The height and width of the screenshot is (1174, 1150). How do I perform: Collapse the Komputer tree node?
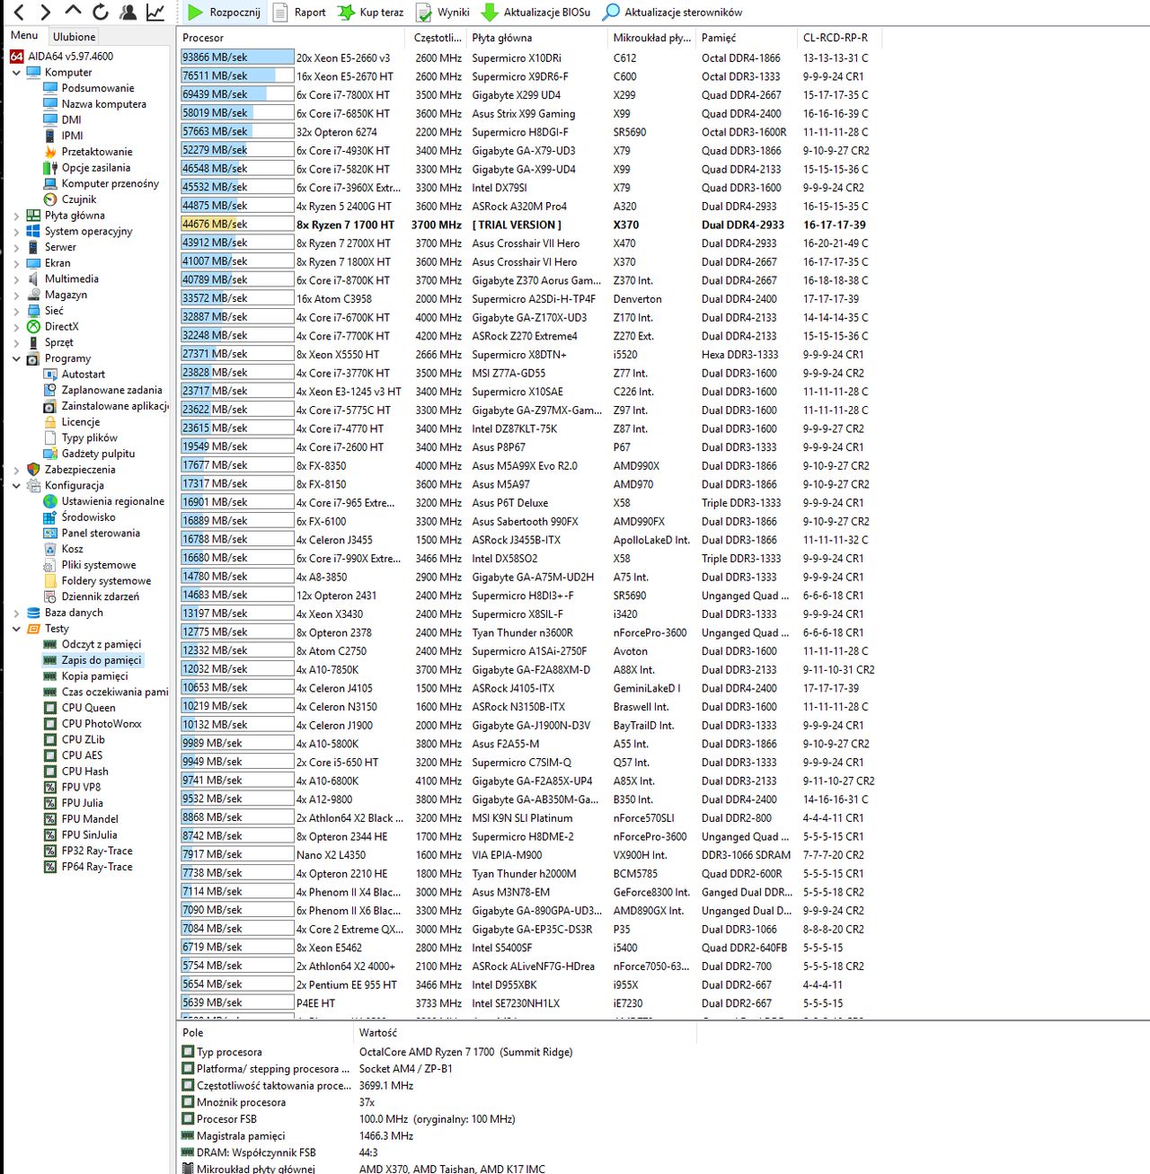click(16, 73)
